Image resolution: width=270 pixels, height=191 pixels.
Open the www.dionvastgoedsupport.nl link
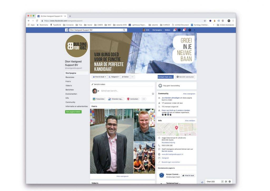coord(172,154)
